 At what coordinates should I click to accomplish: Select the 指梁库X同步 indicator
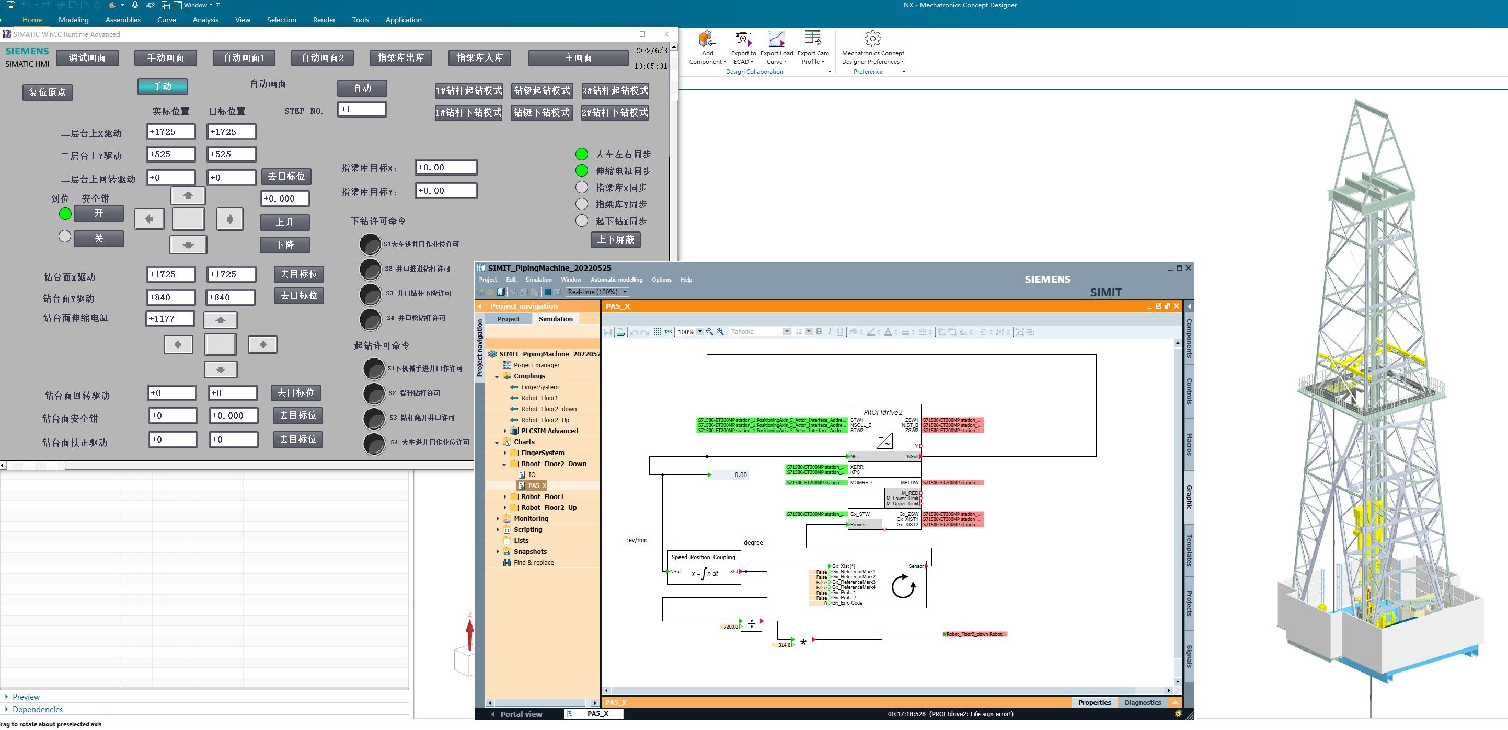tap(581, 188)
